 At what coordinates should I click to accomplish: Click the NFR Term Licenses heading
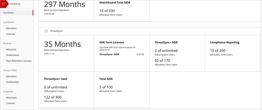[112, 42]
